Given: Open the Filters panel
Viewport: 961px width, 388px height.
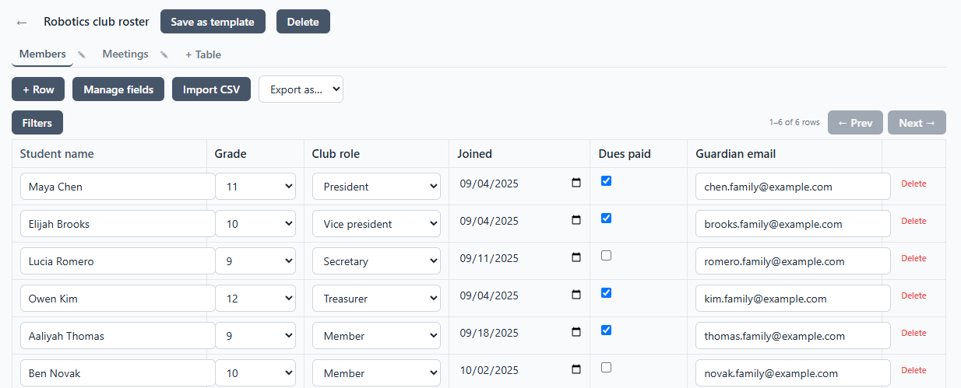Looking at the screenshot, I should 37,123.
